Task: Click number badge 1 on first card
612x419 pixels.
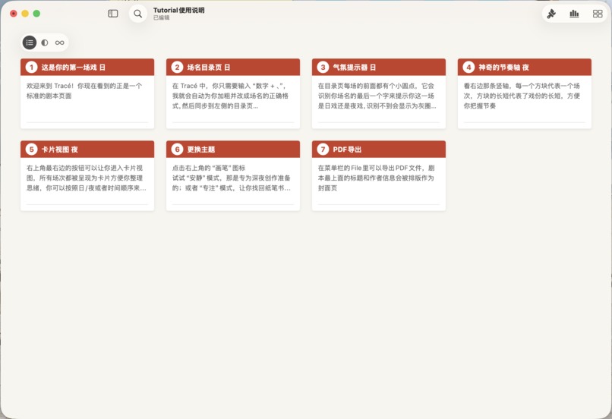Action: point(32,67)
